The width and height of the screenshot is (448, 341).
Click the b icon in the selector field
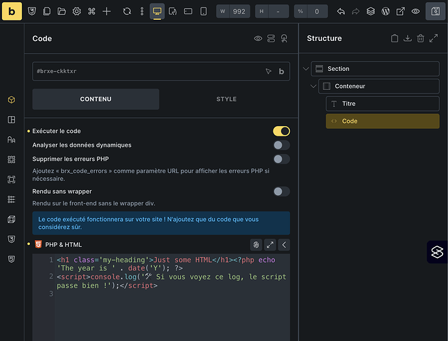[x=282, y=71]
